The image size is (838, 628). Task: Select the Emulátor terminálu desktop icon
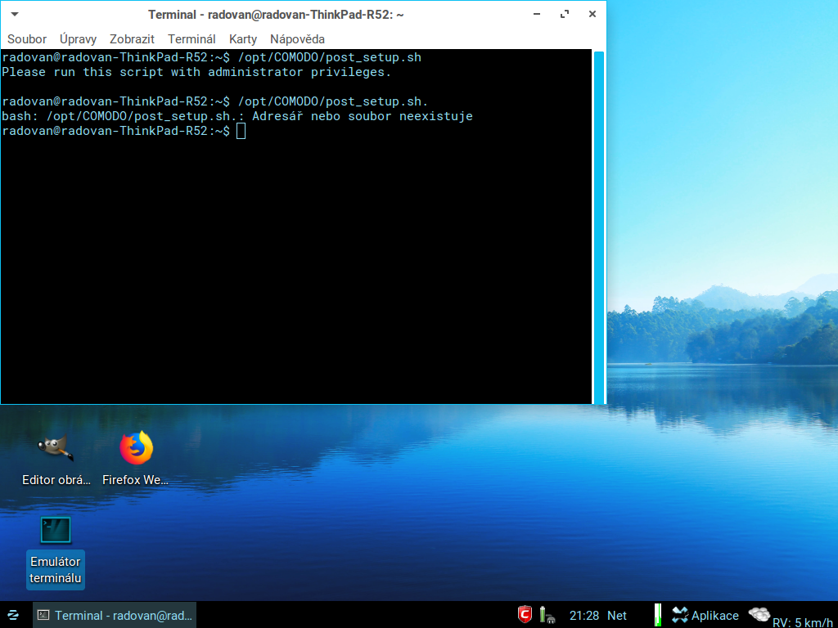[56, 530]
